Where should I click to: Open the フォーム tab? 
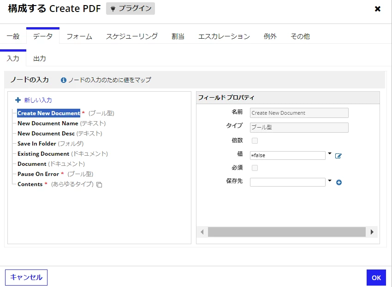pyautogui.click(x=79, y=36)
